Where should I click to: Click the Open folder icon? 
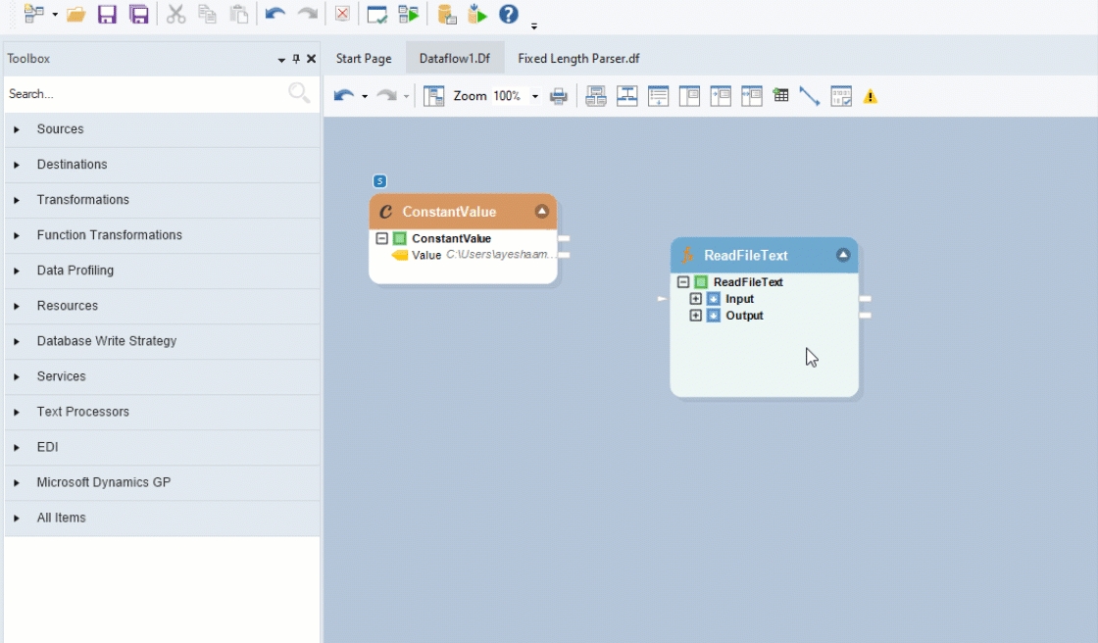click(x=75, y=15)
